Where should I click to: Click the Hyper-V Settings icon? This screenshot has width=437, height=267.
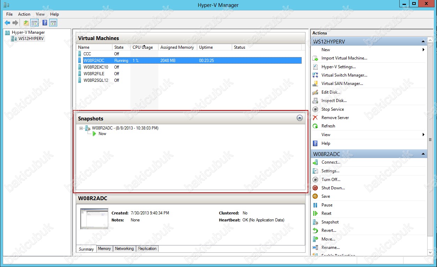(x=315, y=67)
